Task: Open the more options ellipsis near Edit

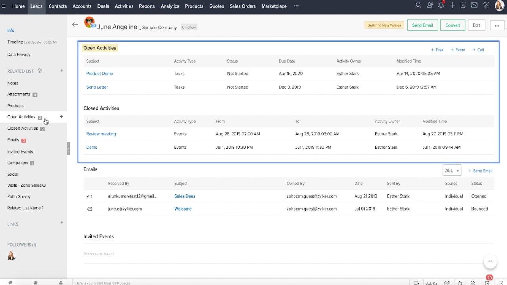Action: tap(497, 25)
